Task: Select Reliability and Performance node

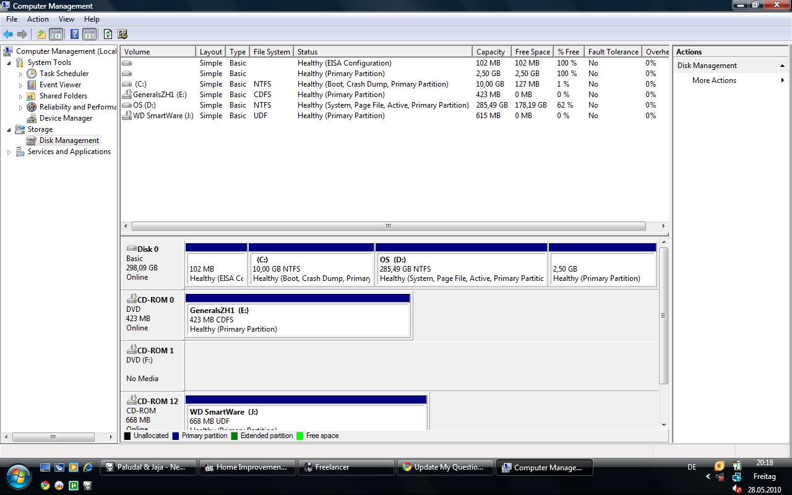Action: [77, 107]
